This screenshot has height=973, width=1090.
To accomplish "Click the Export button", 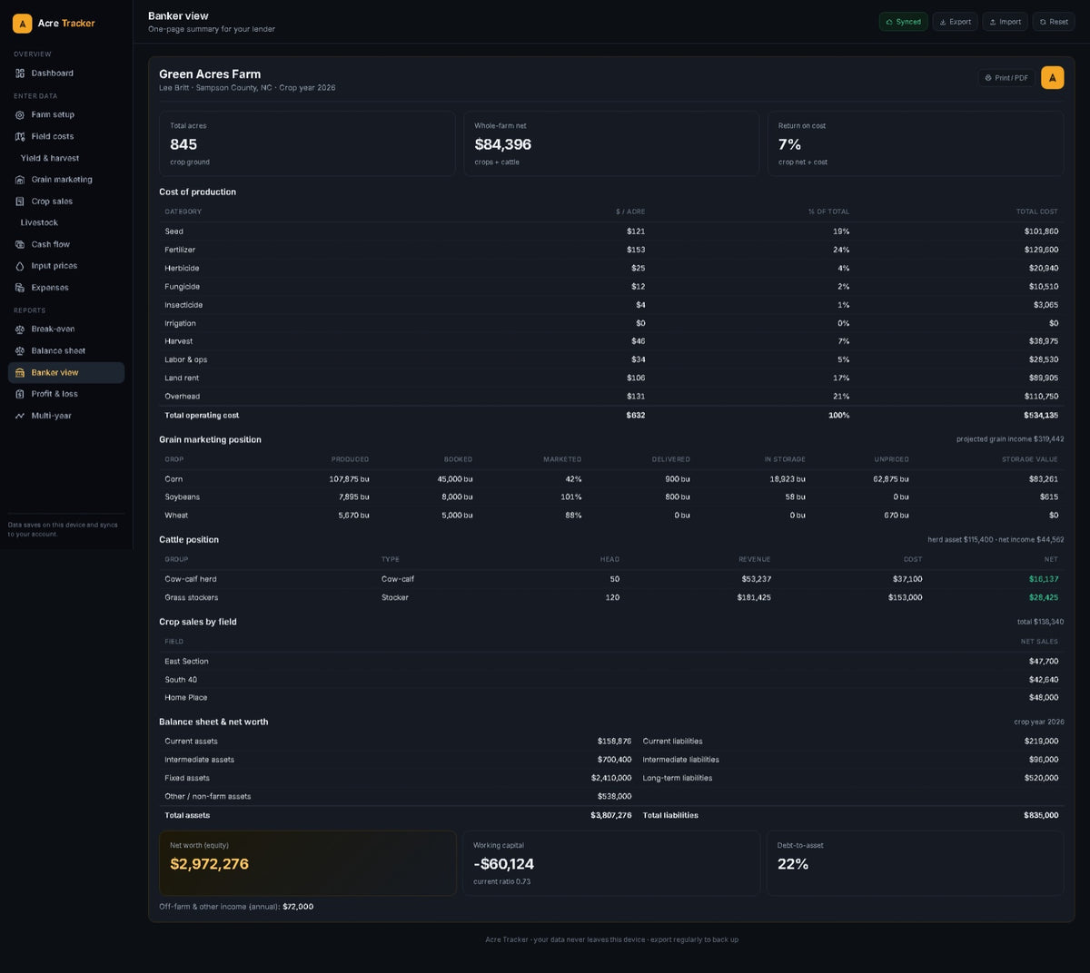I will [x=955, y=22].
